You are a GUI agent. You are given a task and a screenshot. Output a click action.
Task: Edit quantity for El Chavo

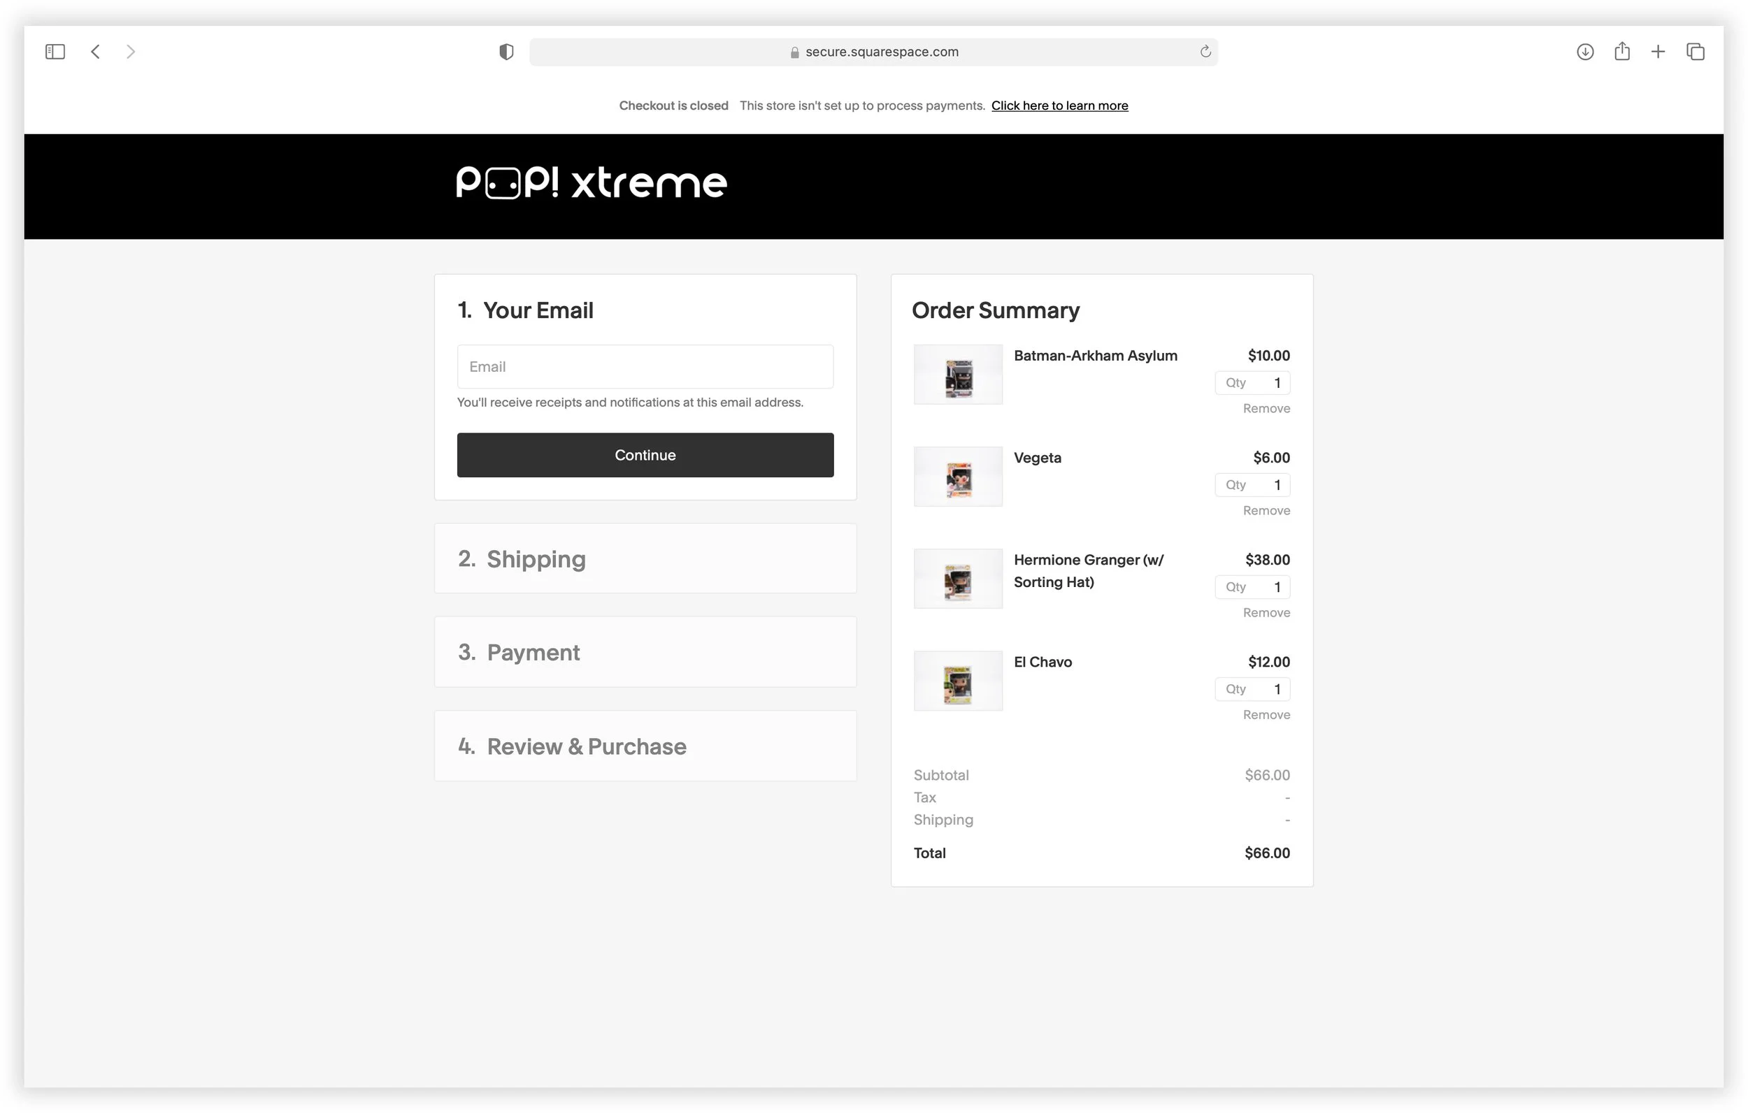pyautogui.click(x=1253, y=690)
